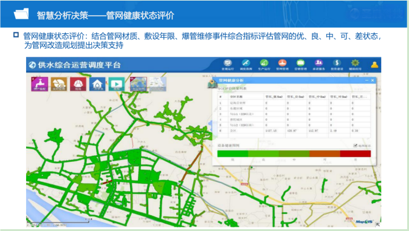This screenshot has width=409, height=231.
Task: Open the dollar sign investment icon
Action: 337,65
